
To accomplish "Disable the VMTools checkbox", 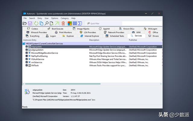I will coord(27,65).
